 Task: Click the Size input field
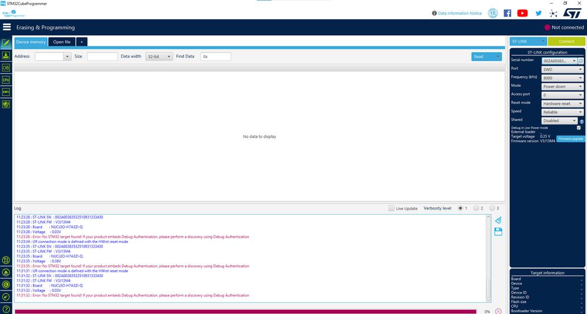tap(102, 56)
